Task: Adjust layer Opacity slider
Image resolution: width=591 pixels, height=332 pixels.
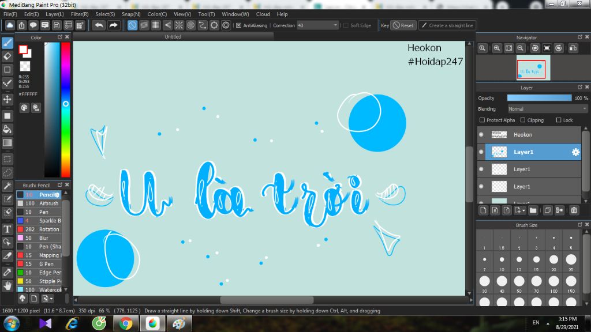Action: tap(539, 98)
